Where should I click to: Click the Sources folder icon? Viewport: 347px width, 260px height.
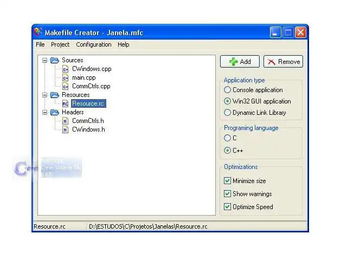pos(55,60)
